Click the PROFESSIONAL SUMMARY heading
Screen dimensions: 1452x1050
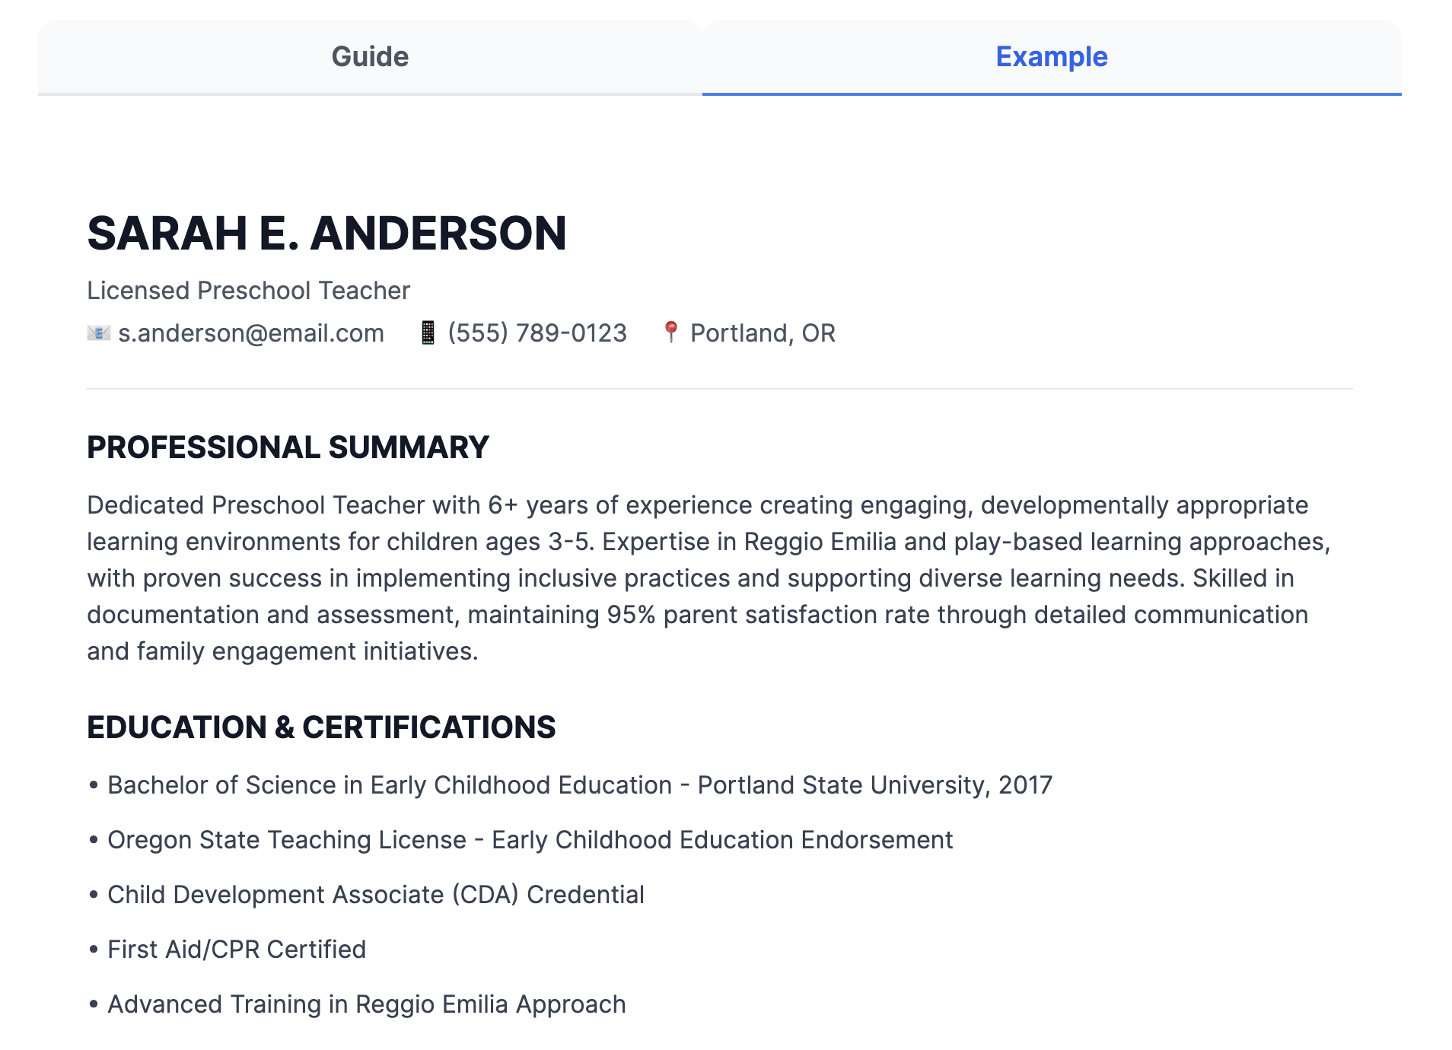pyautogui.click(x=288, y=447)
